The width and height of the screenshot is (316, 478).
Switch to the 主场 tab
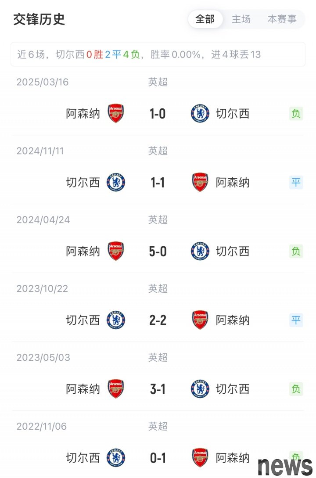(x=241, y=19)
